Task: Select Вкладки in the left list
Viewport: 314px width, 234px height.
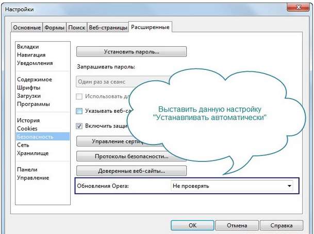Action: coord(28,47)
